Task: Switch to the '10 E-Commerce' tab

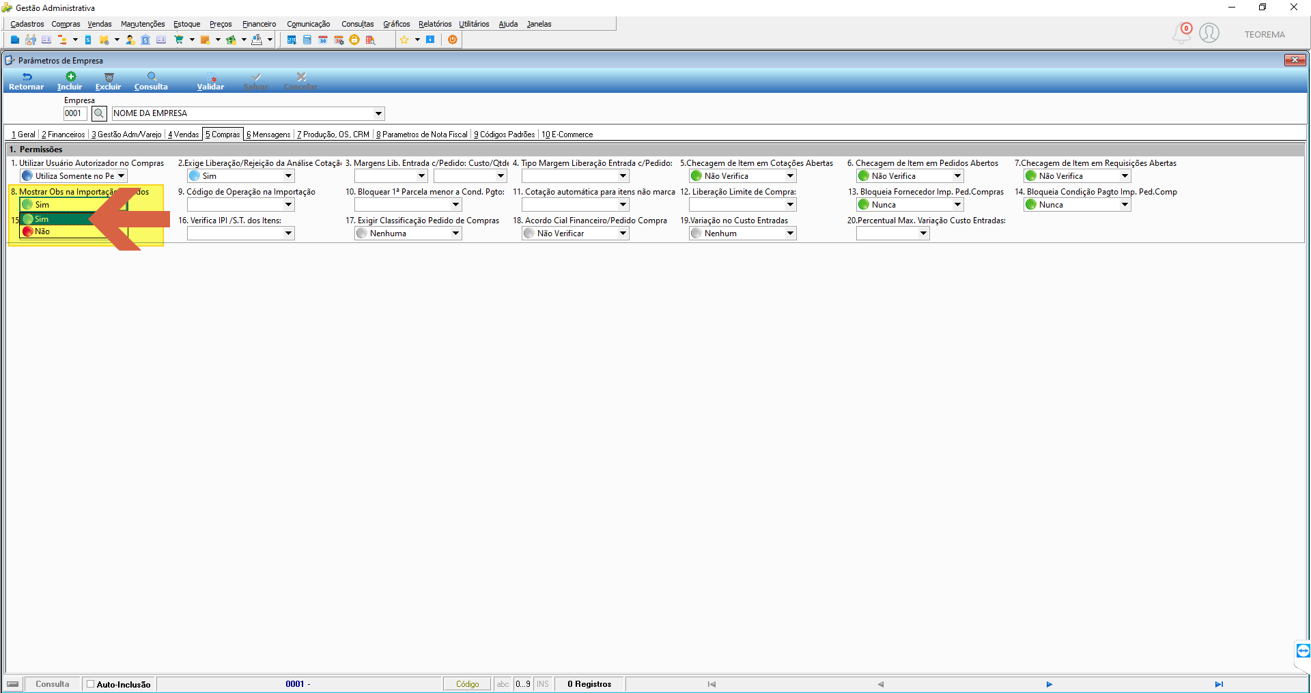Action: coord(567,135)
